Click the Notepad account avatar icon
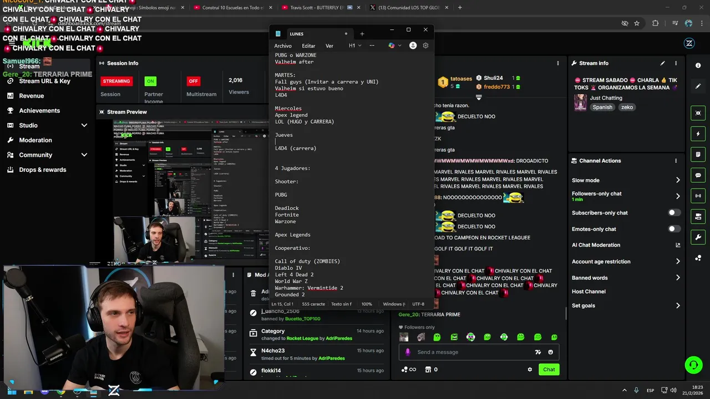 click(x=413, y=45)
